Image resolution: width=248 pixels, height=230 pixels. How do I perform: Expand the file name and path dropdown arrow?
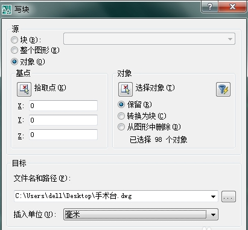[213, 196]
